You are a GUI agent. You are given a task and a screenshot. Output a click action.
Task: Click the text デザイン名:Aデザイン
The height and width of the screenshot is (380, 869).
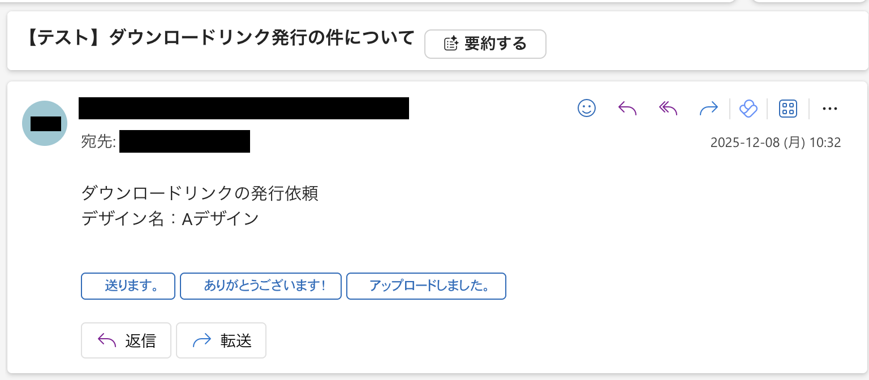[x=170, y=218]
